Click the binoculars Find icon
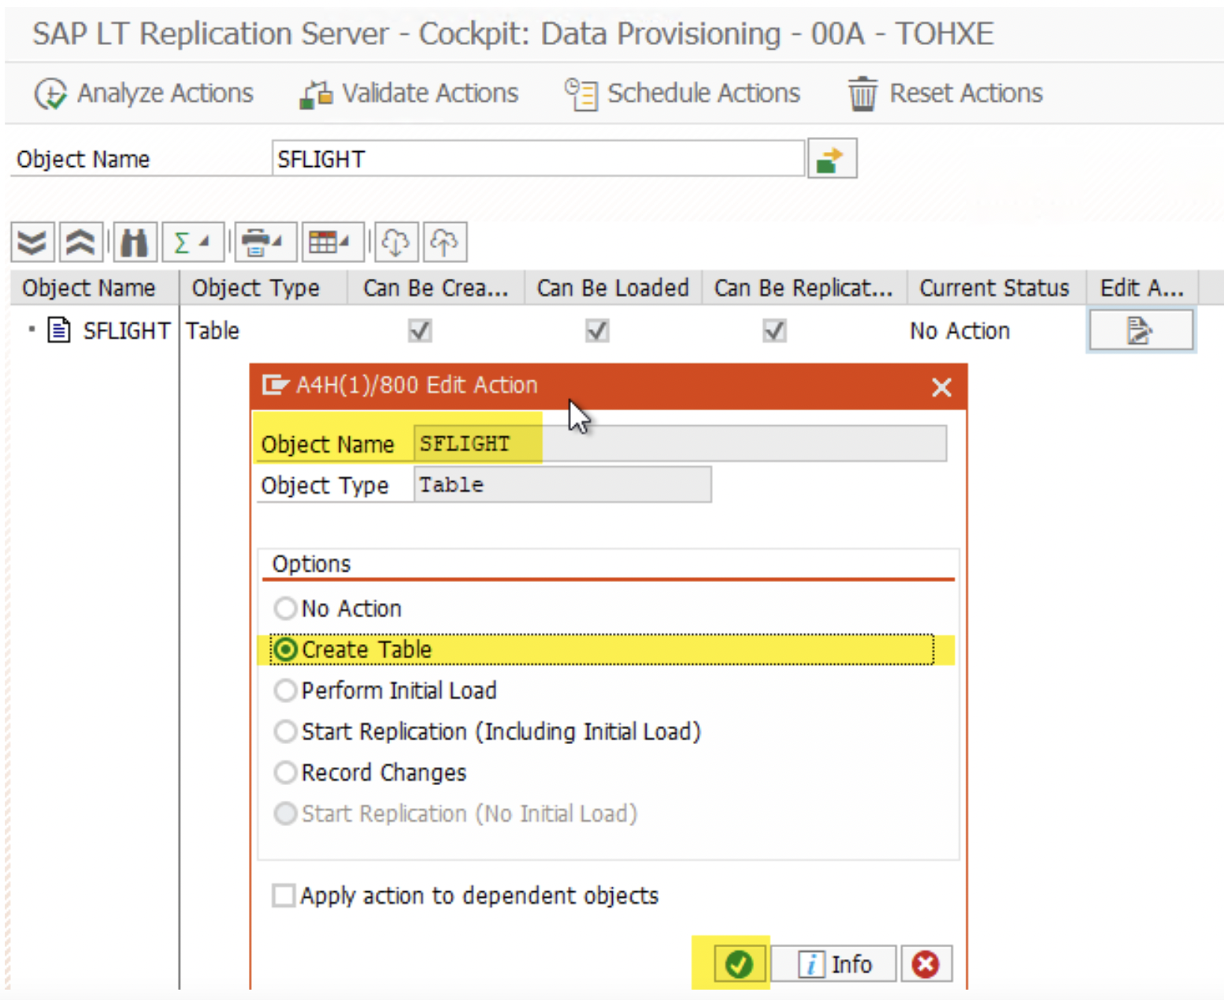This screenshot has width=1224, height=1000. (x=134, y=242)
